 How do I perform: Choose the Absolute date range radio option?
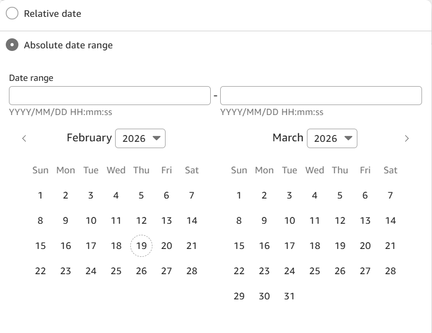click(x=12, y=45)
